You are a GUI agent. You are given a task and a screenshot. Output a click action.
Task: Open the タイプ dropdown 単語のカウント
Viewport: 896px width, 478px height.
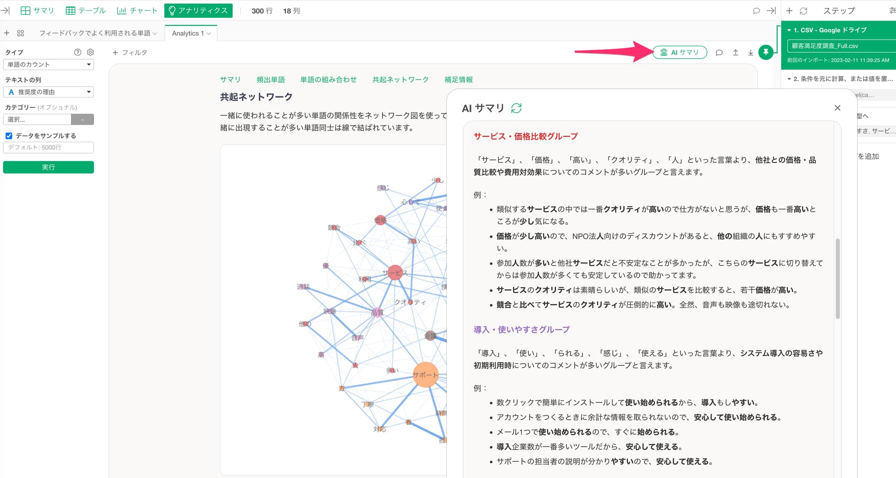tap(49, 64)
